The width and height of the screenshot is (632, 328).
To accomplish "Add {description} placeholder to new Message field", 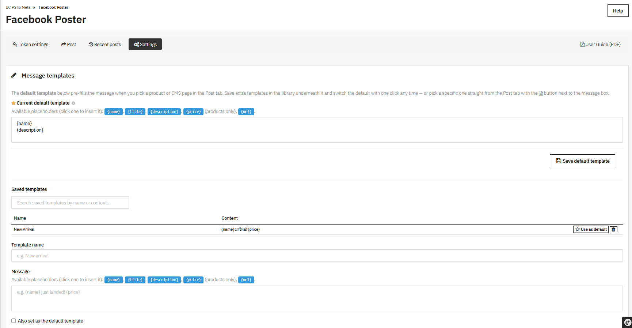I will 164,280.
